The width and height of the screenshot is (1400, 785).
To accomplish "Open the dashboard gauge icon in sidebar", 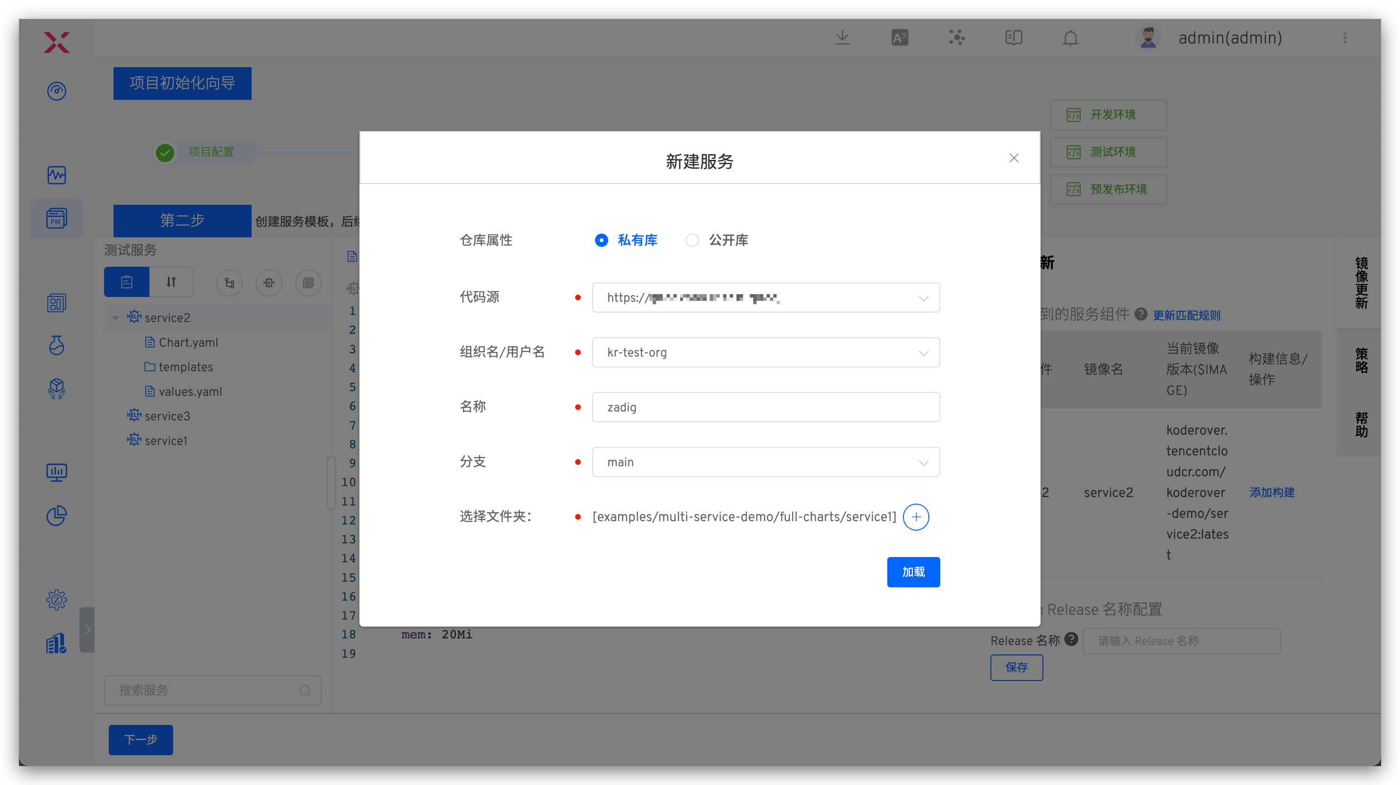I will pyautogui.click(x=57, y=91).
